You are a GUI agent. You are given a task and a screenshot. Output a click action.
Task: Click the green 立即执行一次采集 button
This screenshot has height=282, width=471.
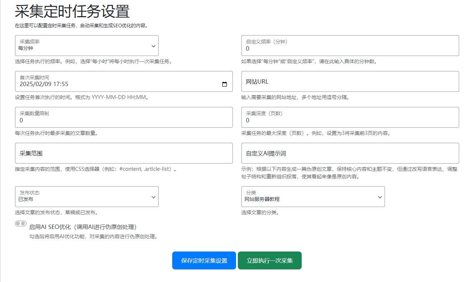click(270, 260)
